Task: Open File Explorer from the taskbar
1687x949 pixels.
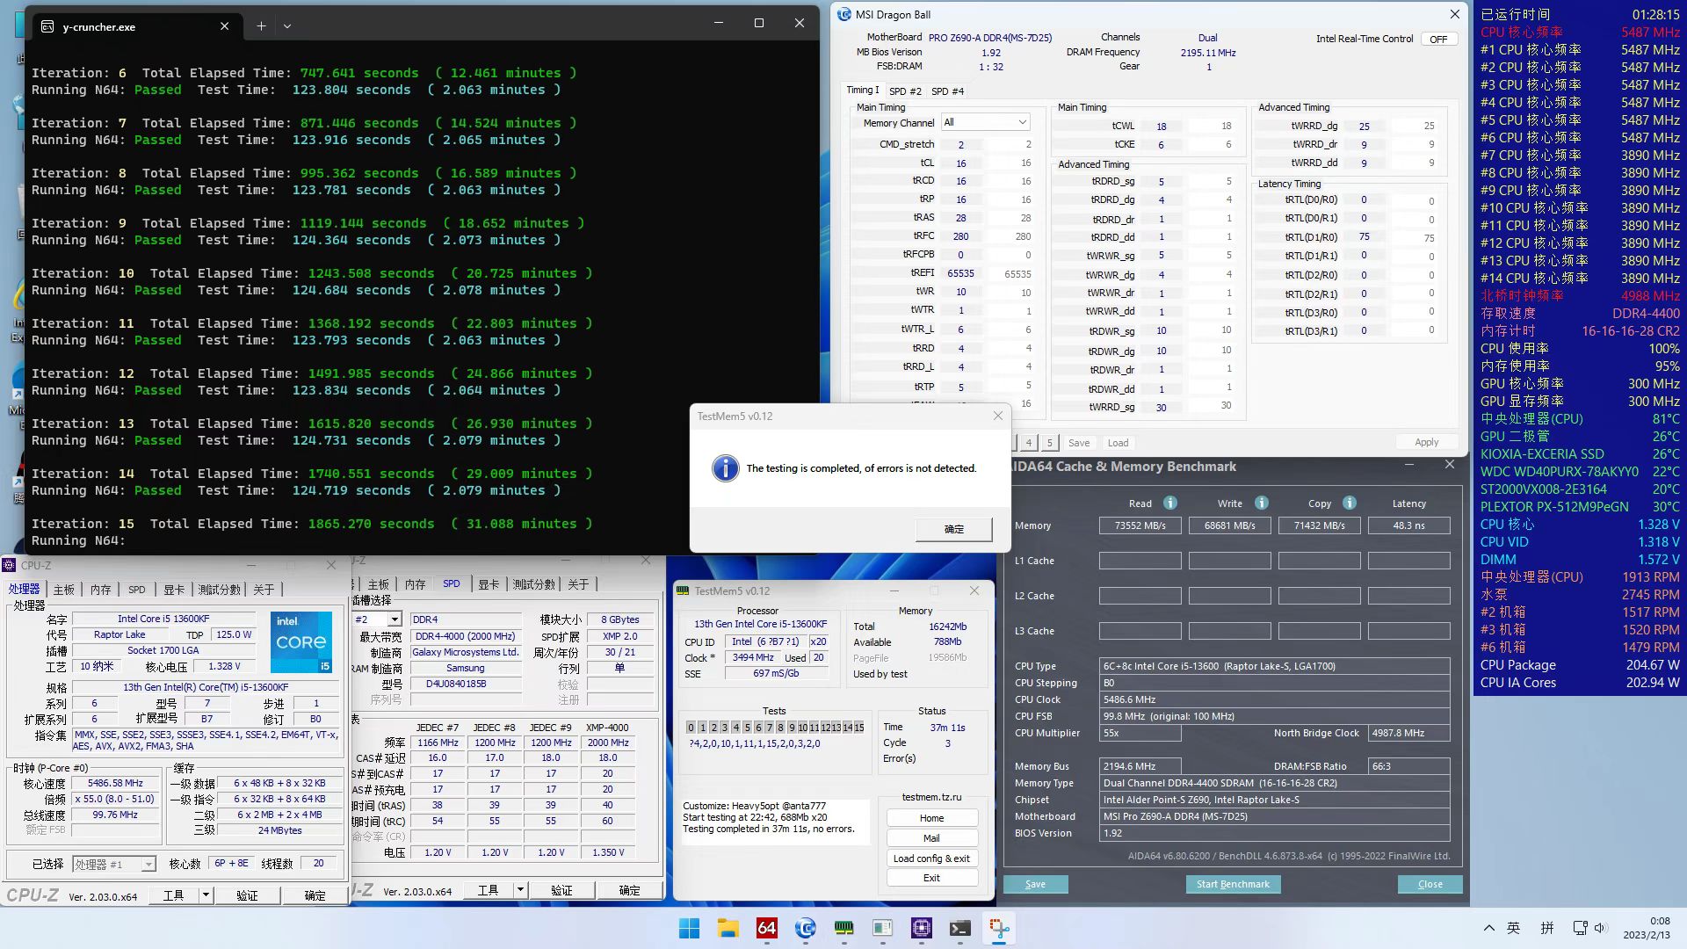Action: (x=728, y=928)
